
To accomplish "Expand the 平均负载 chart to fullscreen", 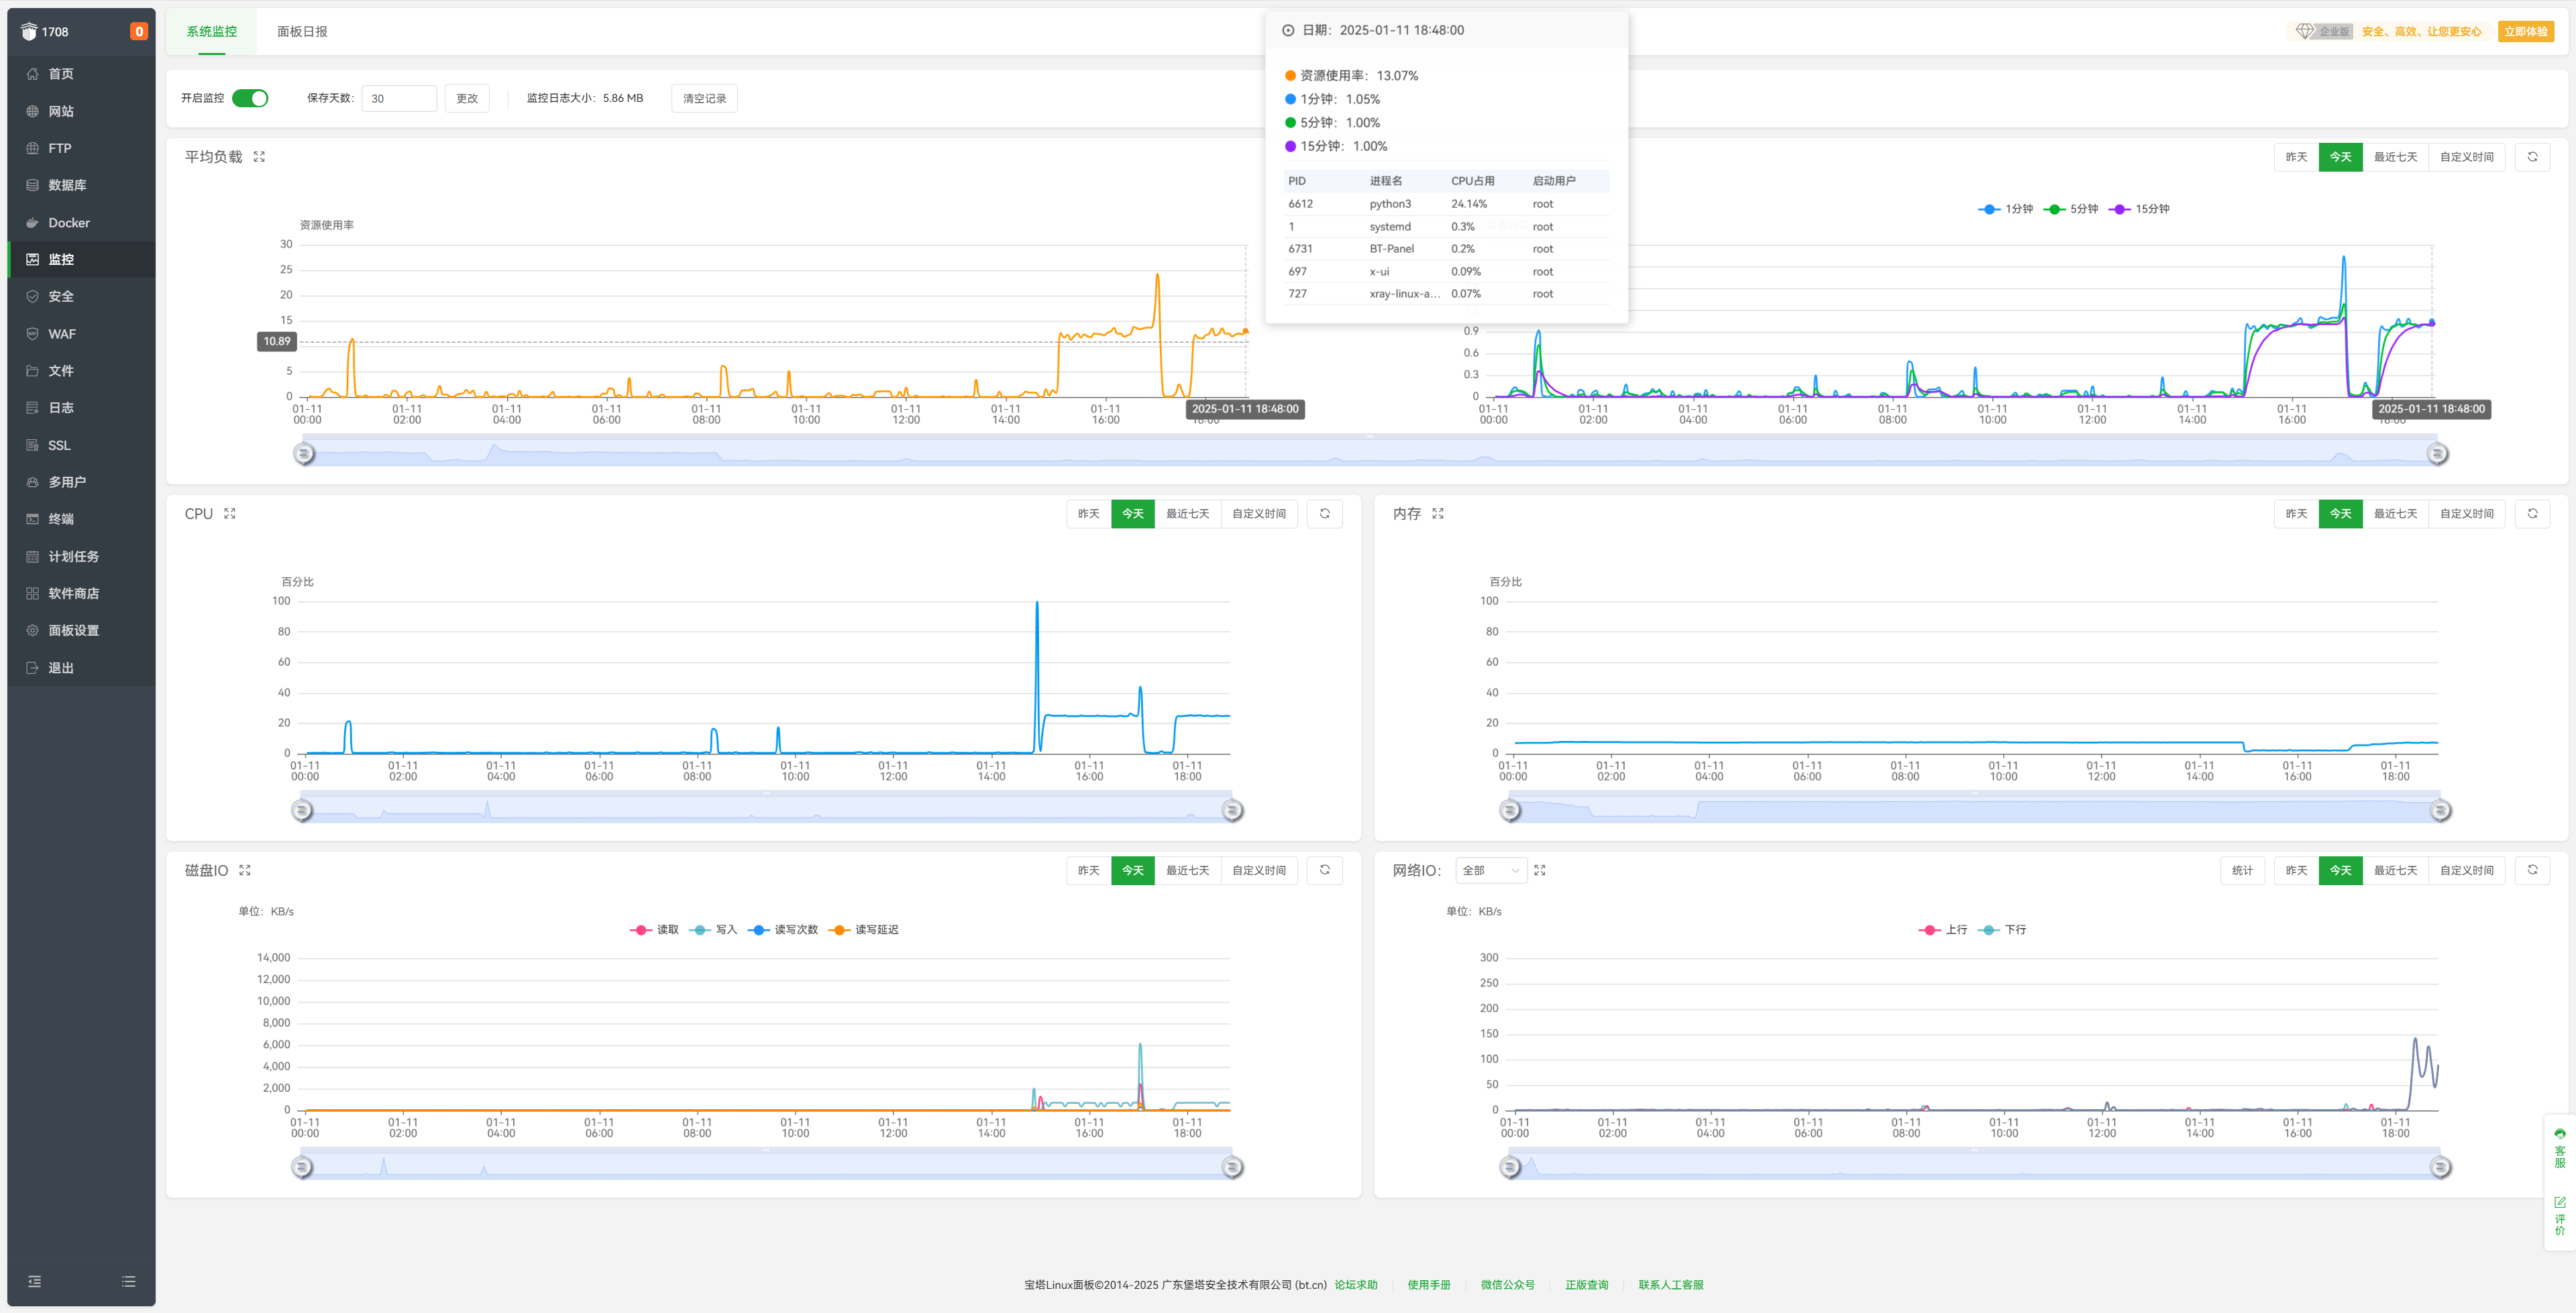I will tap(259, 157).
